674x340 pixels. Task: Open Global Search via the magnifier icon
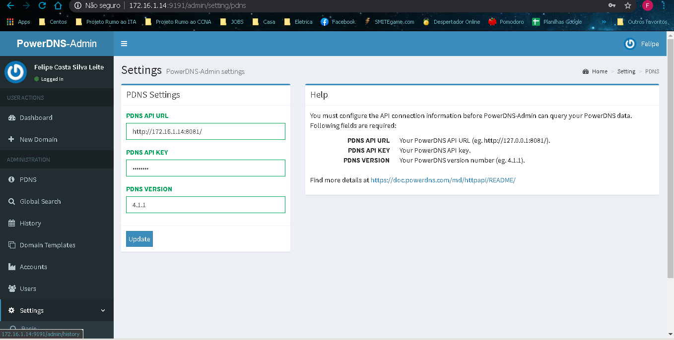[11, 201]
